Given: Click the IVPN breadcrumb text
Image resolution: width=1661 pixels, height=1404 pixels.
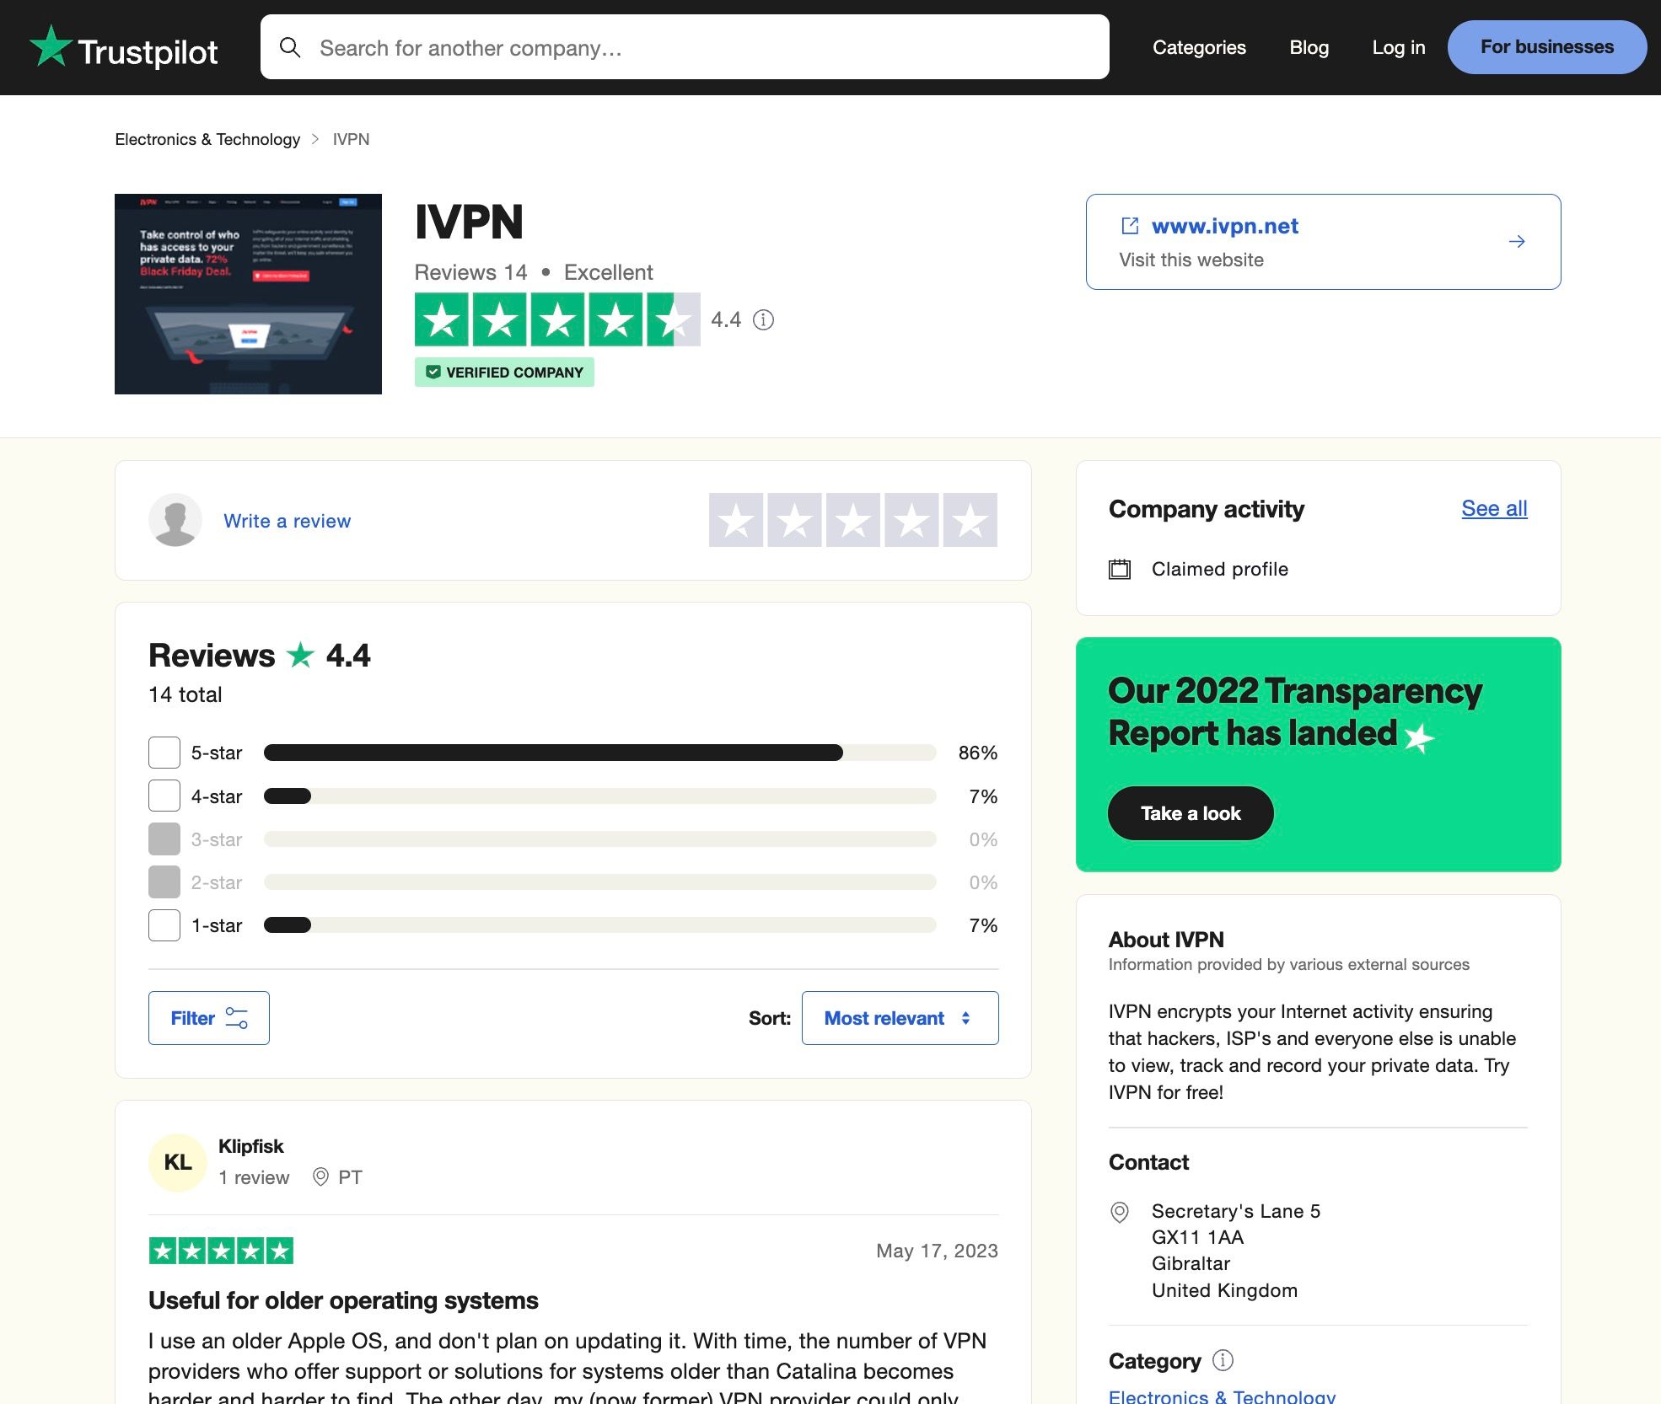Looking at the screenshot, I should [351, 139].
